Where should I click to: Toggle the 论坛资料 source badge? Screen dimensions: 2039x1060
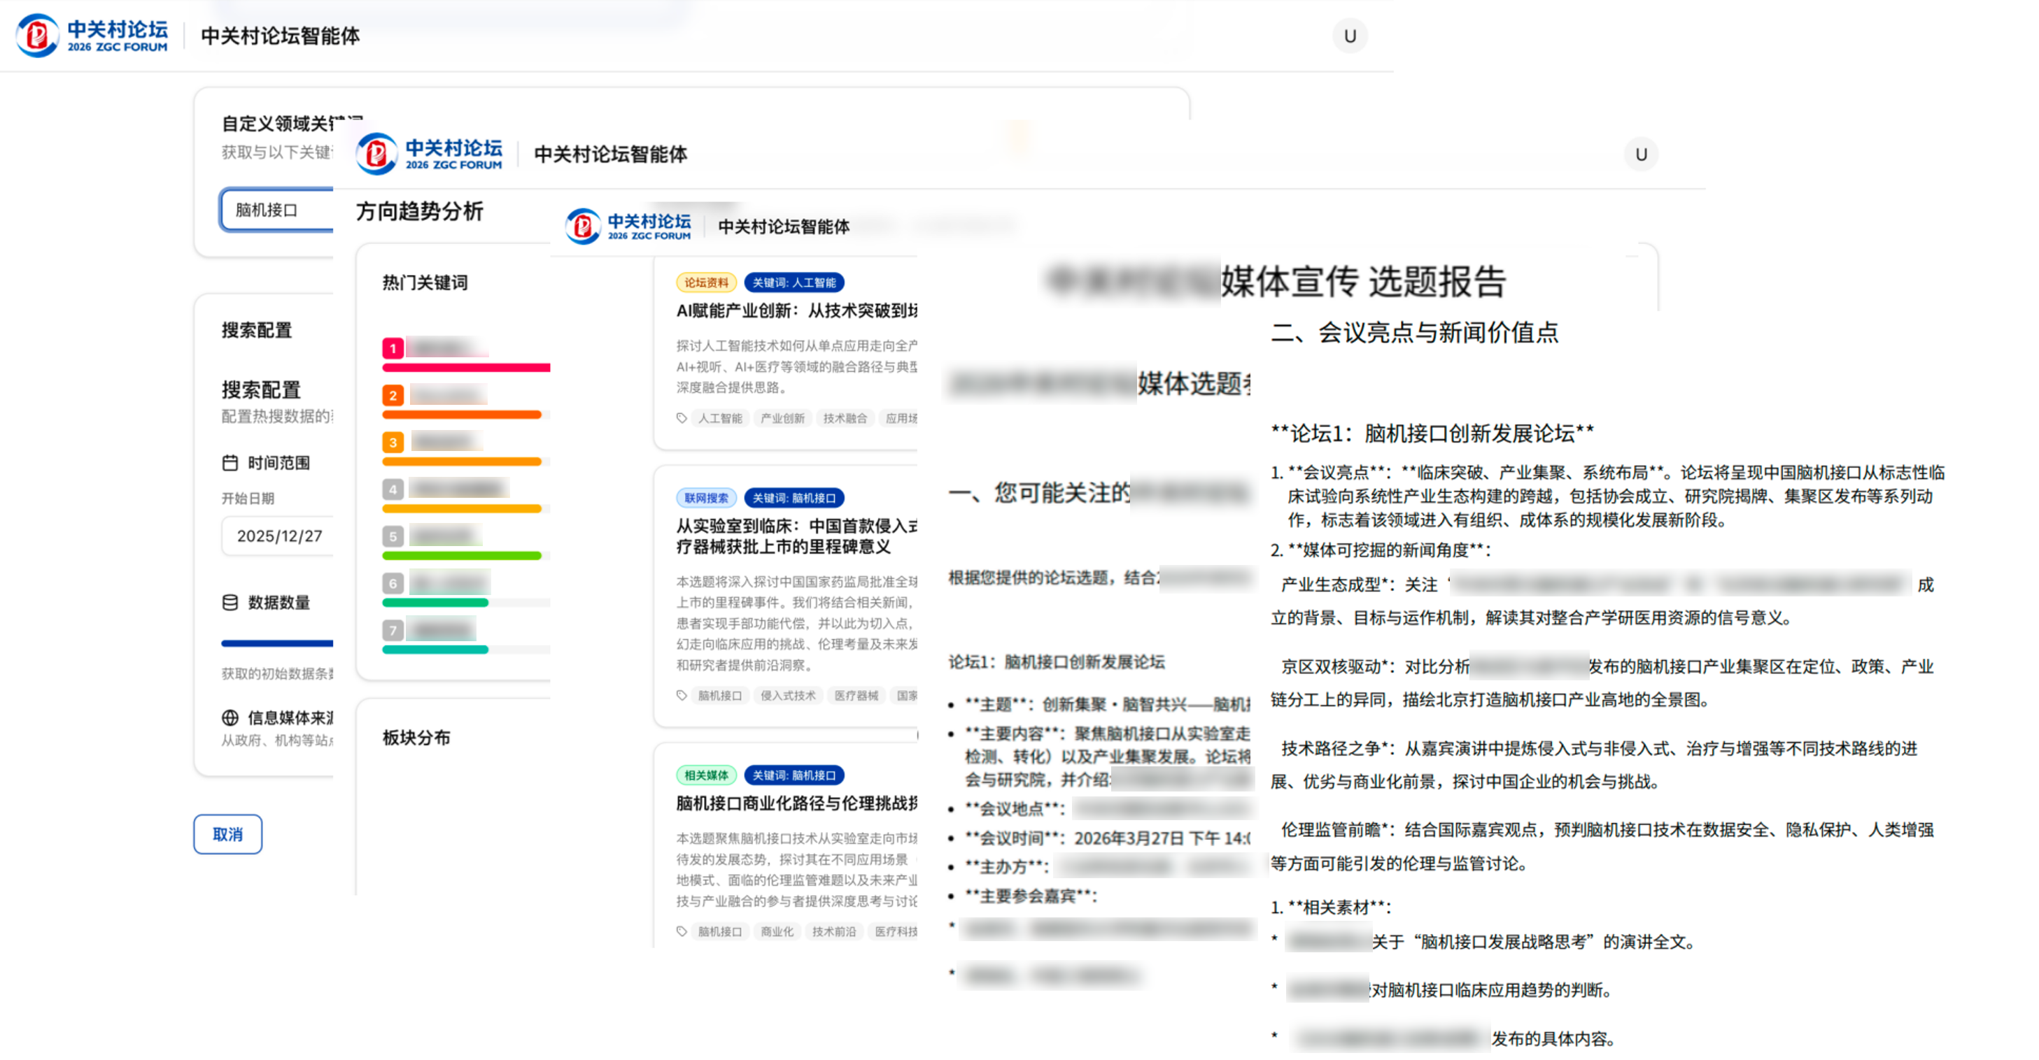[x=707, y=282]
